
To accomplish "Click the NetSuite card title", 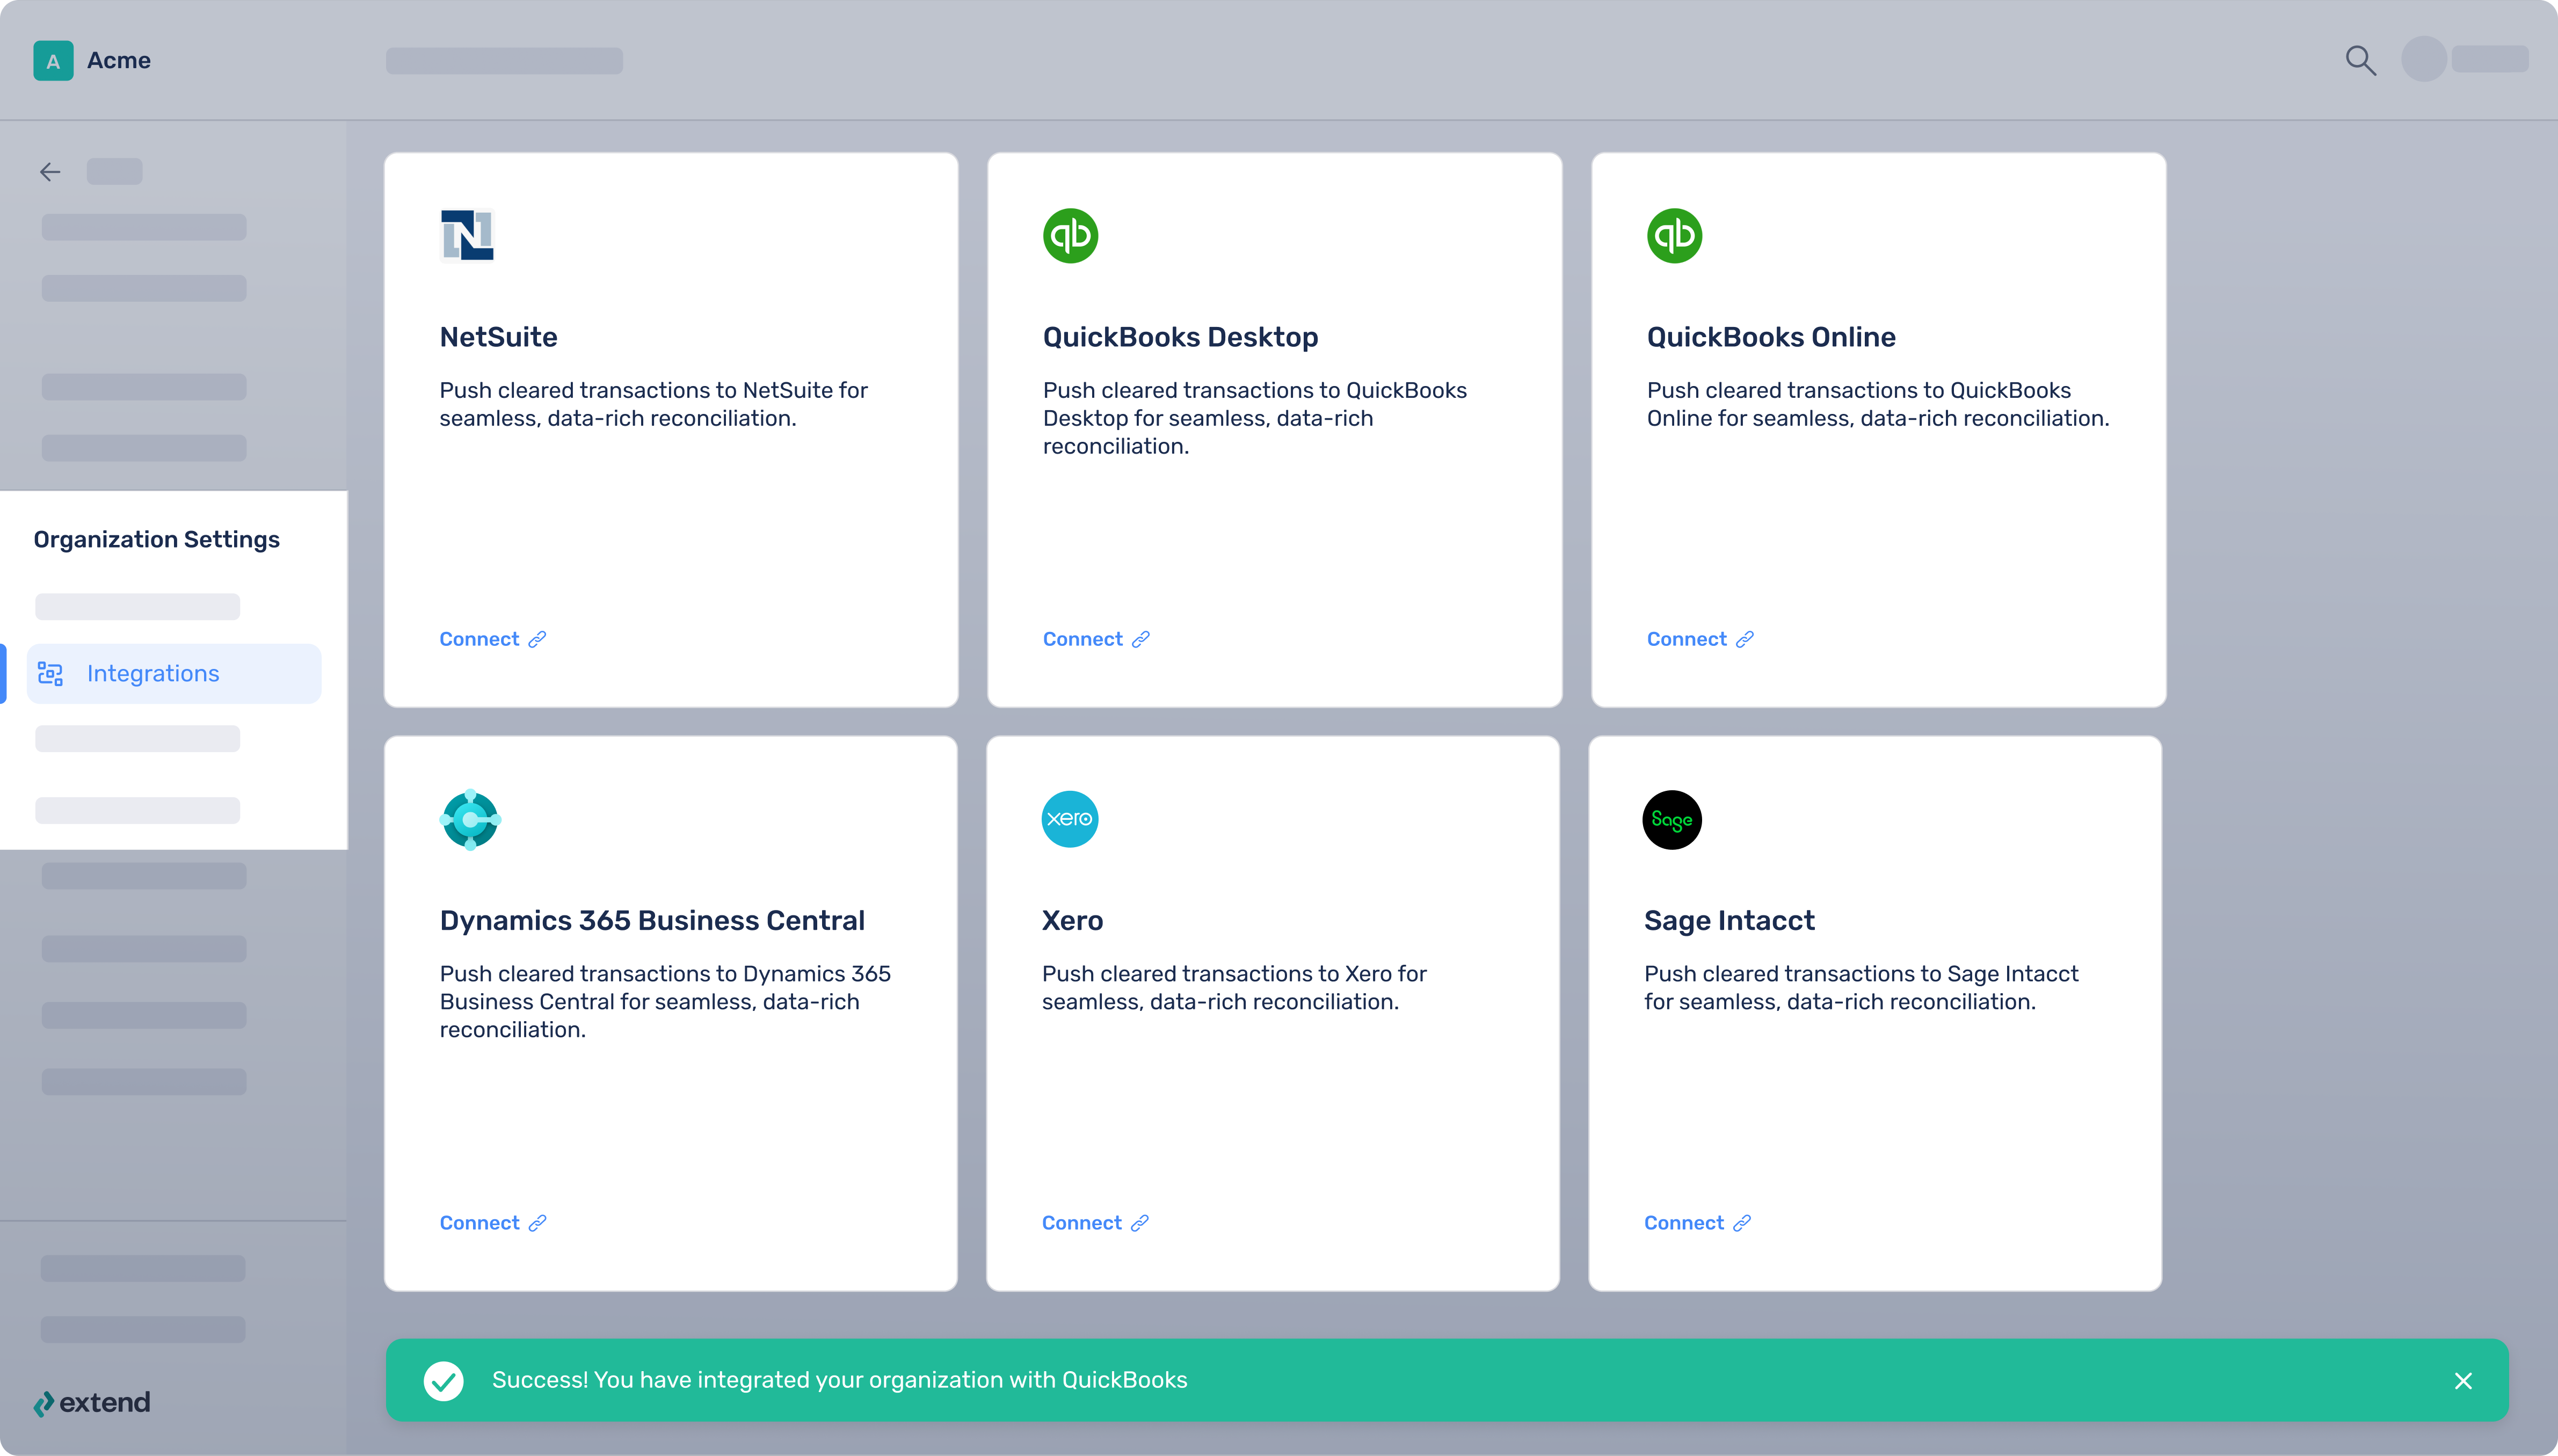I will 498,337.
